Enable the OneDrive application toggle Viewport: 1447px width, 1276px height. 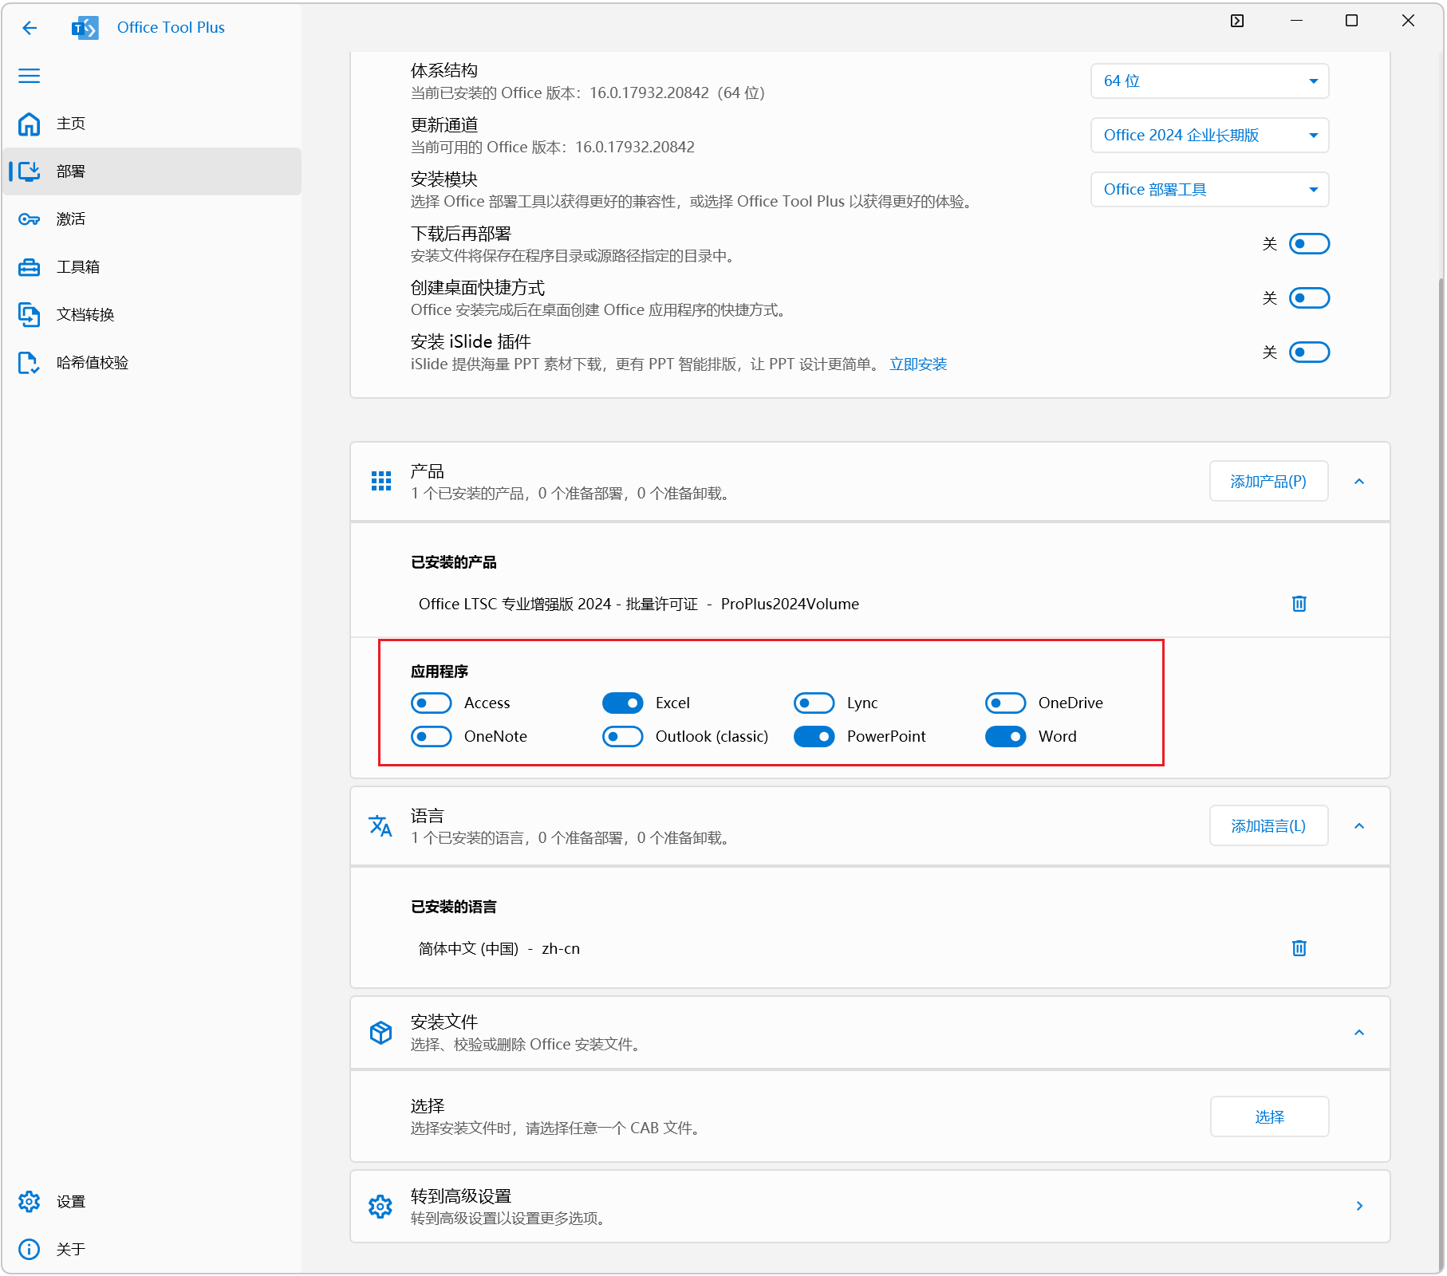coord(1006,703)
